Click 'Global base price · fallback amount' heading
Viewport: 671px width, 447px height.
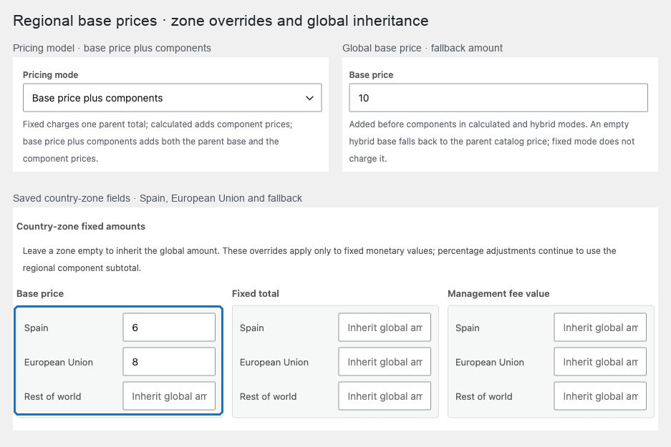pos(423,48)
